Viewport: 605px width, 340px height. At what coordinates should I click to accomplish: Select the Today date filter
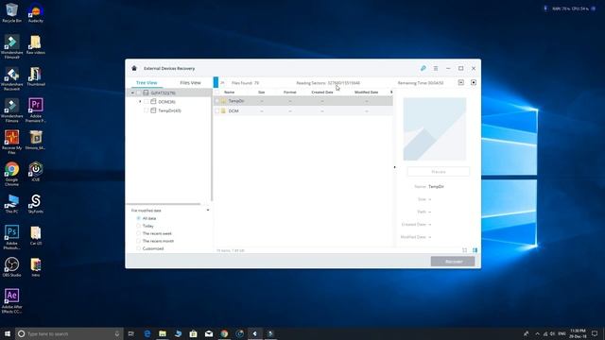point(139,226)
